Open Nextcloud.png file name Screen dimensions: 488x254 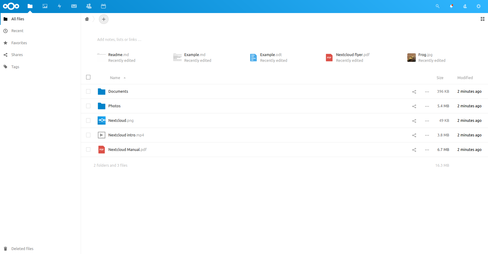point(121,121)
